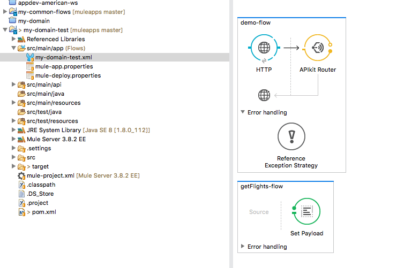Image resolution: width=419 pixels, height=268 pixels.
Task: Expand the my-common-flows project
Action: 5,11
